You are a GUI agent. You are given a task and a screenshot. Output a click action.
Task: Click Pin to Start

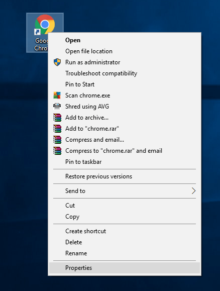pyautogui.click(x=125, y=84)
